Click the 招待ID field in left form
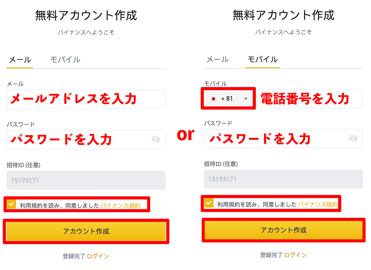This screenshot has width=371, height=270. click(86, 180)
